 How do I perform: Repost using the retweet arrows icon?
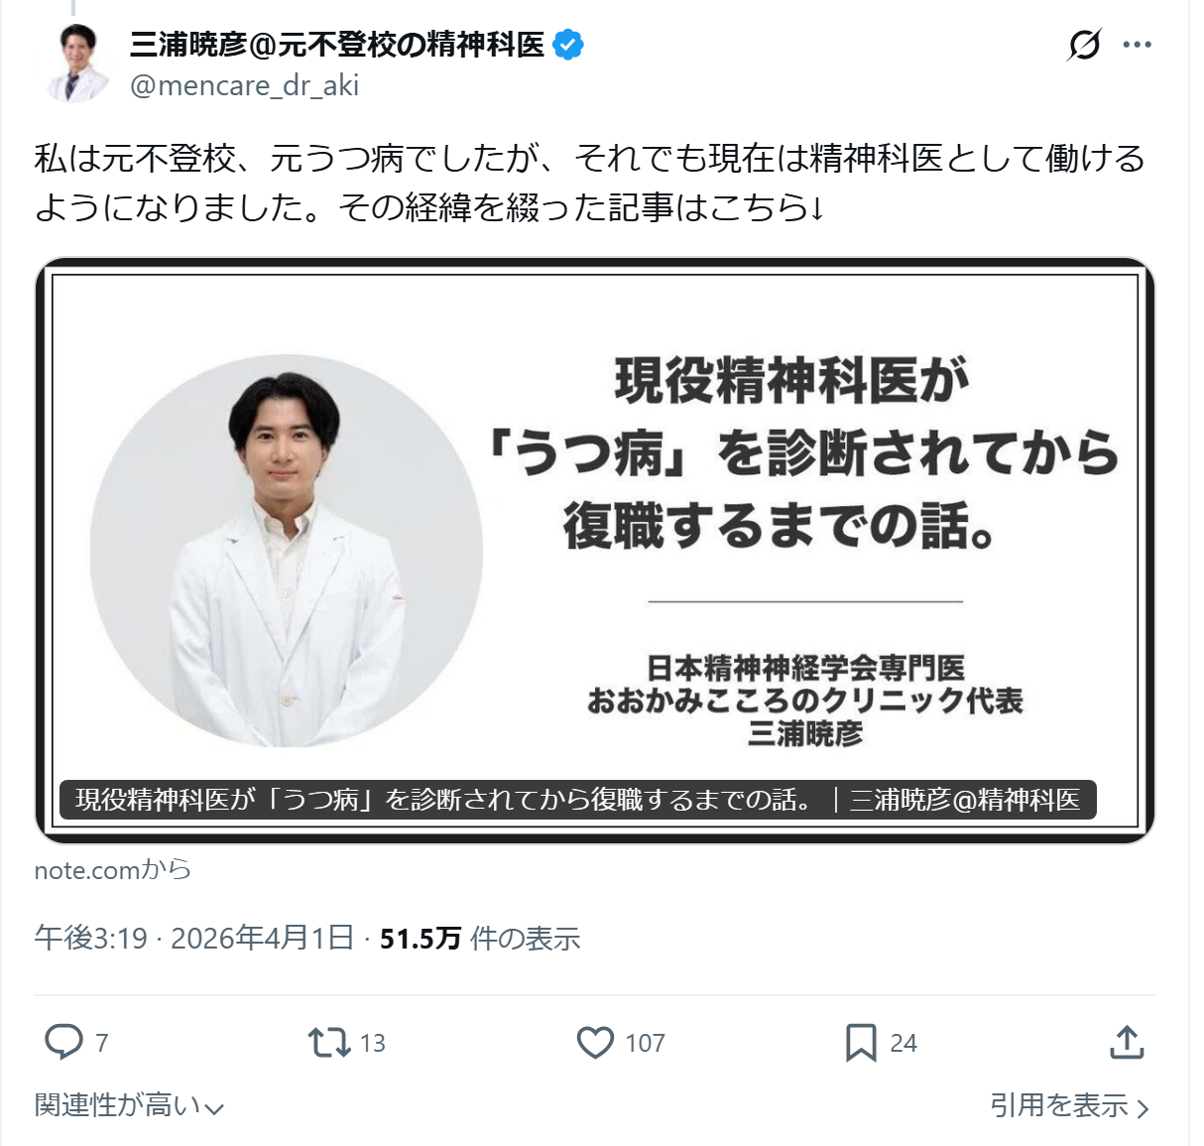(328, 1042)
